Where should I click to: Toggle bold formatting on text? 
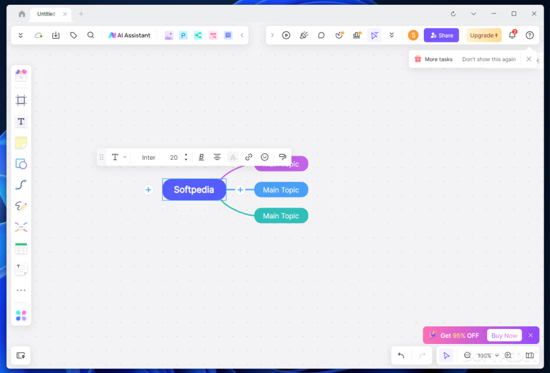pos(201,157)
